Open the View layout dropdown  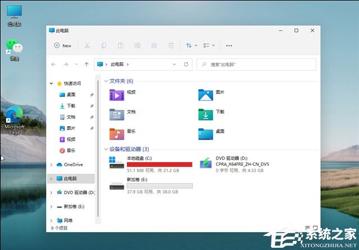[210, 45]
